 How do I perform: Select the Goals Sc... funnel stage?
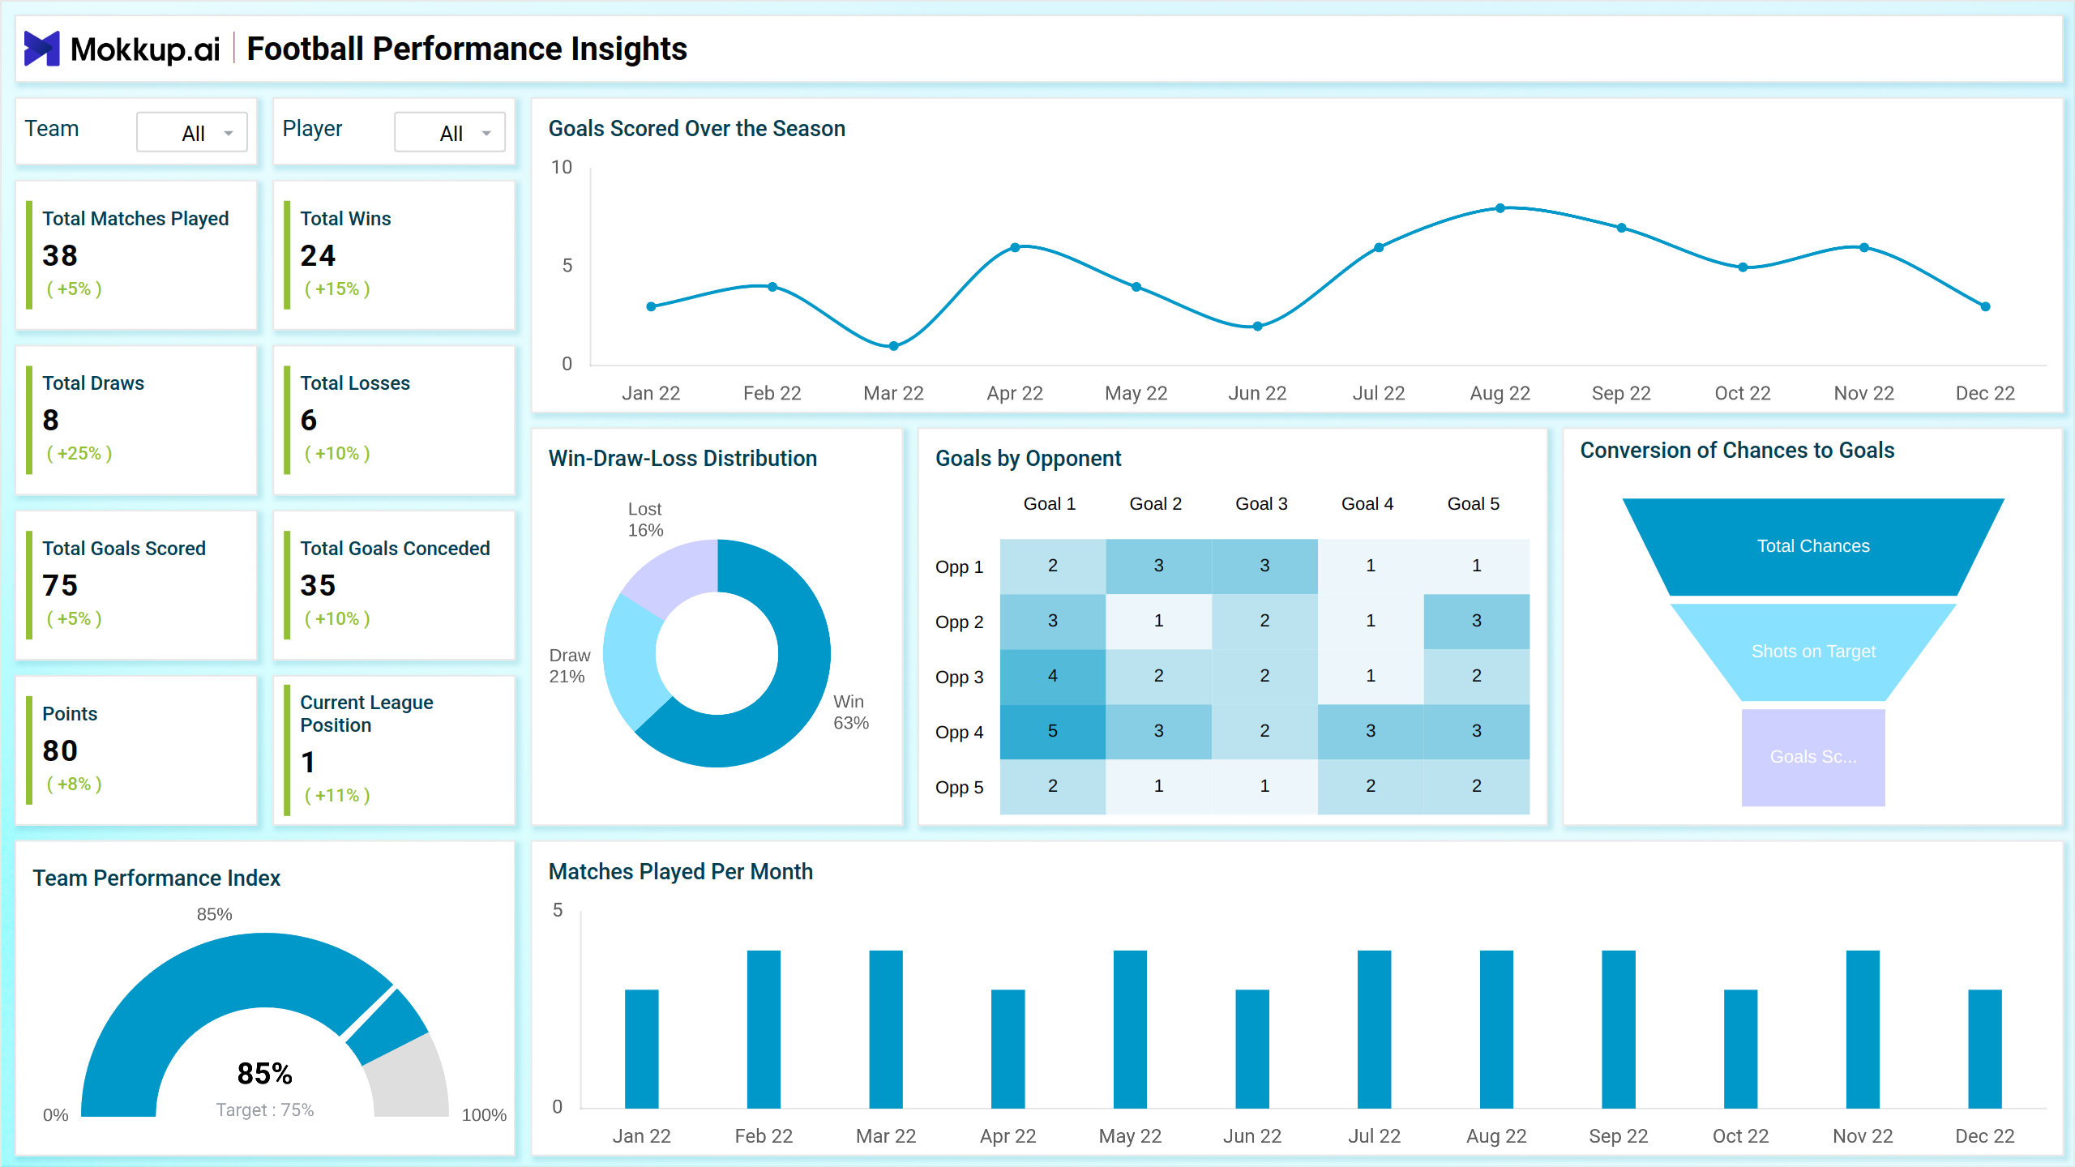coord(1813,757)
